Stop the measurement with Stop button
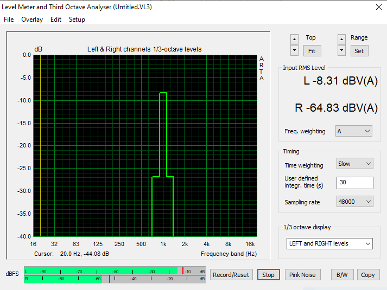 coord(269,275)
